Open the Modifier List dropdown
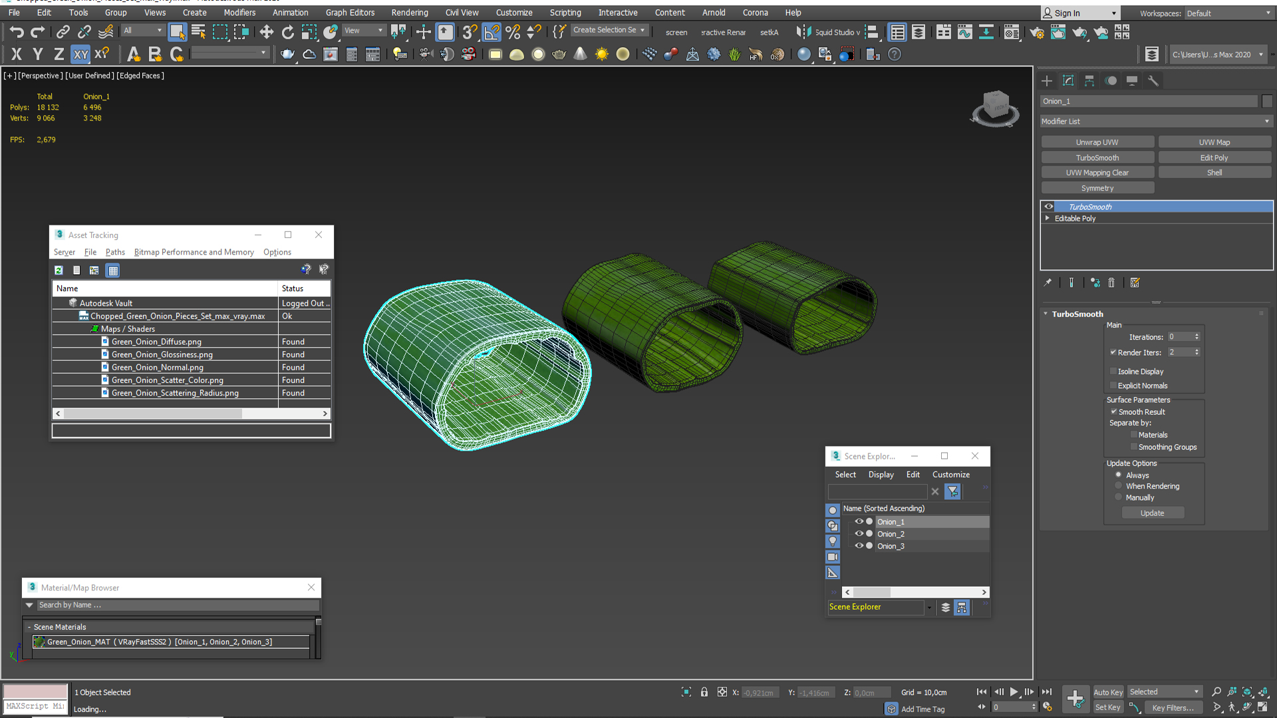Image resolution: width=1277 pixels, height=718 pixels. tap(1156, 121)
